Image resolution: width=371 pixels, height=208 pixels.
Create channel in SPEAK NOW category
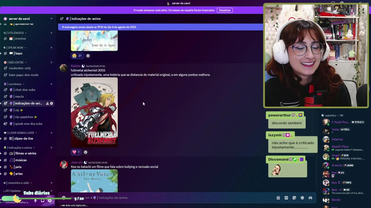click(x=51, y=48)
